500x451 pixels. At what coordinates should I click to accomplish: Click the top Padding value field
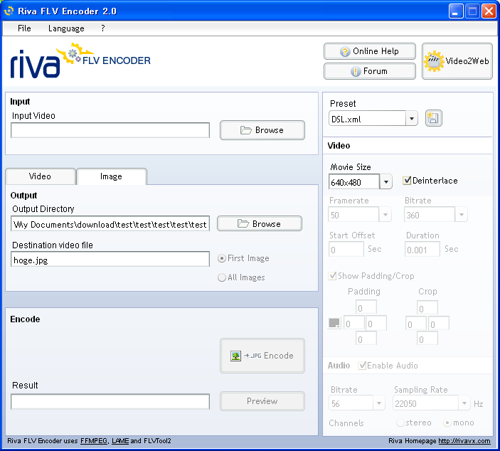pos(366,307)
